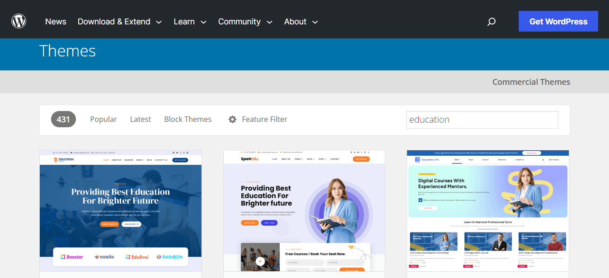This screenshot has width=609, height=278.
Task: Expand the Community menu
Action: pyautogui.click(x=245, y=22)
